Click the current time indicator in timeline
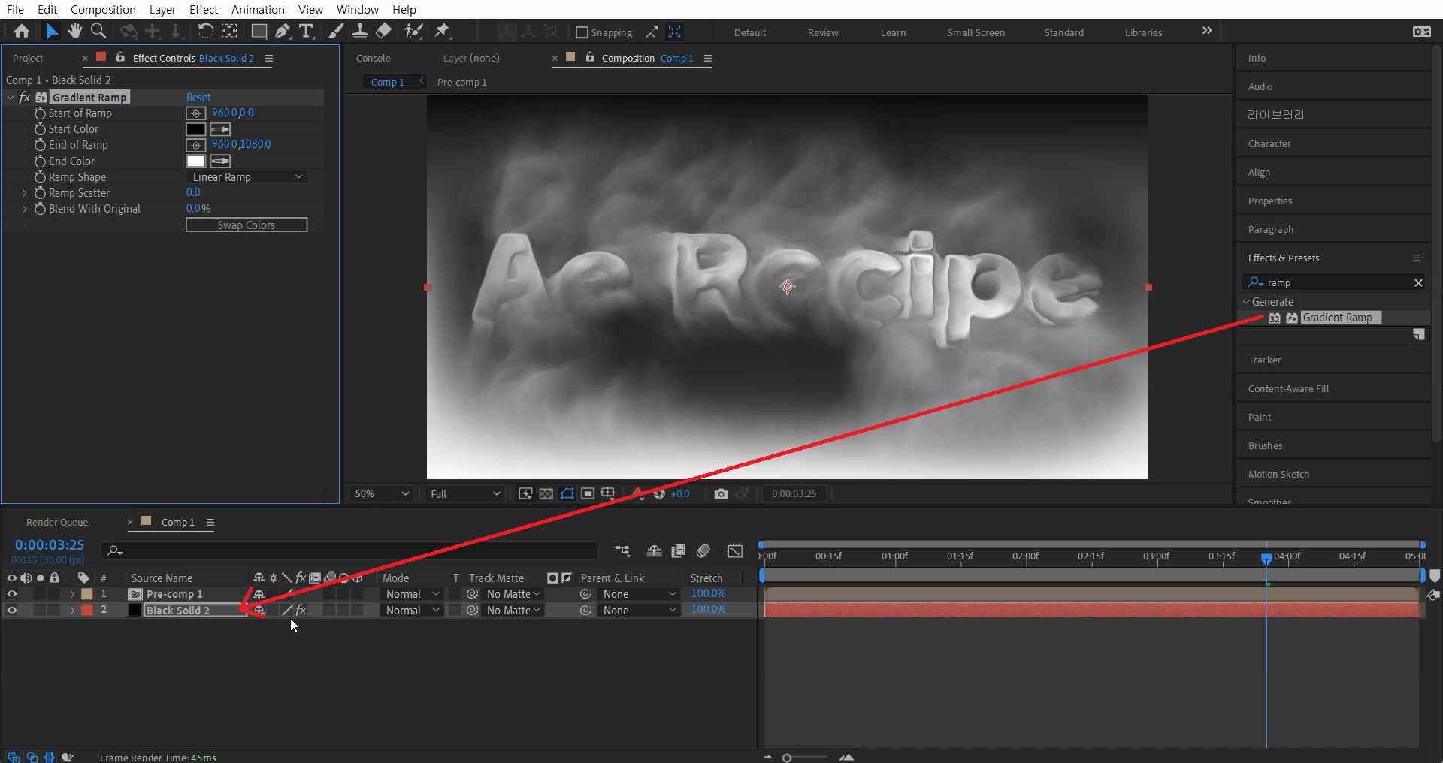The width and height of the screenshot is (1443, 763). point(1266,558)
